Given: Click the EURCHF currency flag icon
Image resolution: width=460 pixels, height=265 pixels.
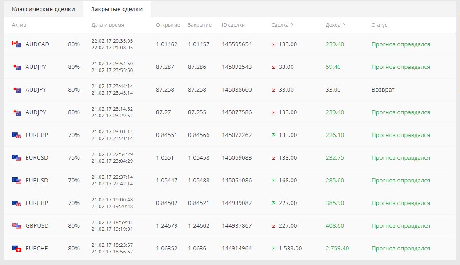Looking at the screenshot, I should 16,249.
